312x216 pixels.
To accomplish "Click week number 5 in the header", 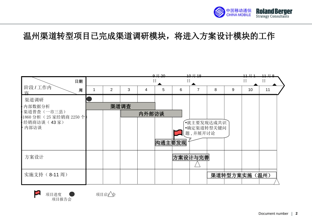I will coord(163,90).
